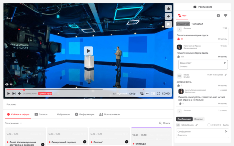Enable the Анонимно checkbox
Viewport: 234px width, 146px height.
click(x=209, y=125)
